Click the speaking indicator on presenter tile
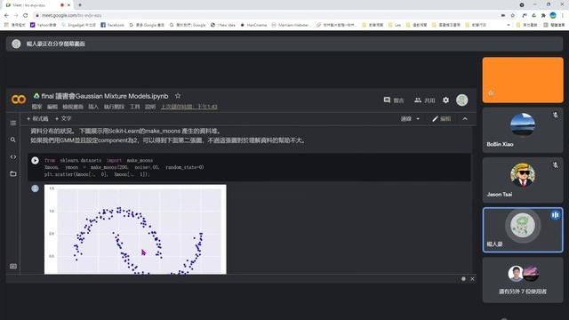Image resolution: width=569 pixels, height=320 pixels. pyautogui.click(x=555, y=215)
